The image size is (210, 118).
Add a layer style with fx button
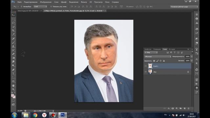[x=169, y=108]
